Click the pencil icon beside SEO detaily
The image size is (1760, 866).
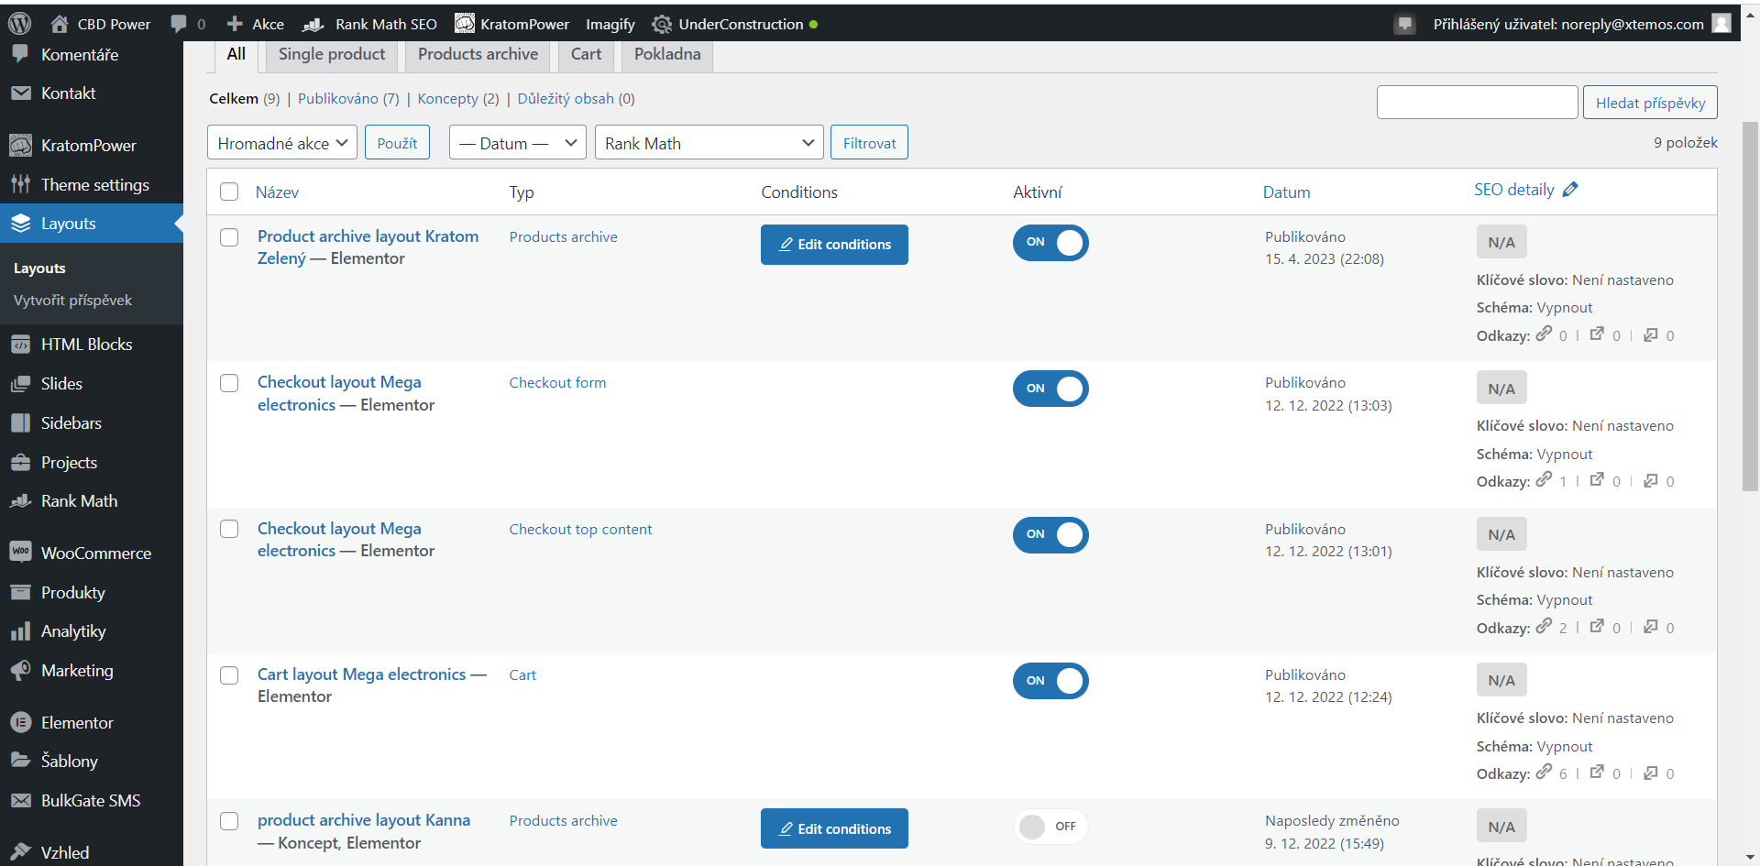click(1570, 190)
